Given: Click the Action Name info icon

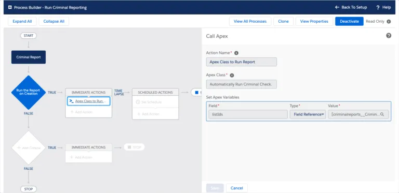Looking at the screenshot, I should (236, 53).
